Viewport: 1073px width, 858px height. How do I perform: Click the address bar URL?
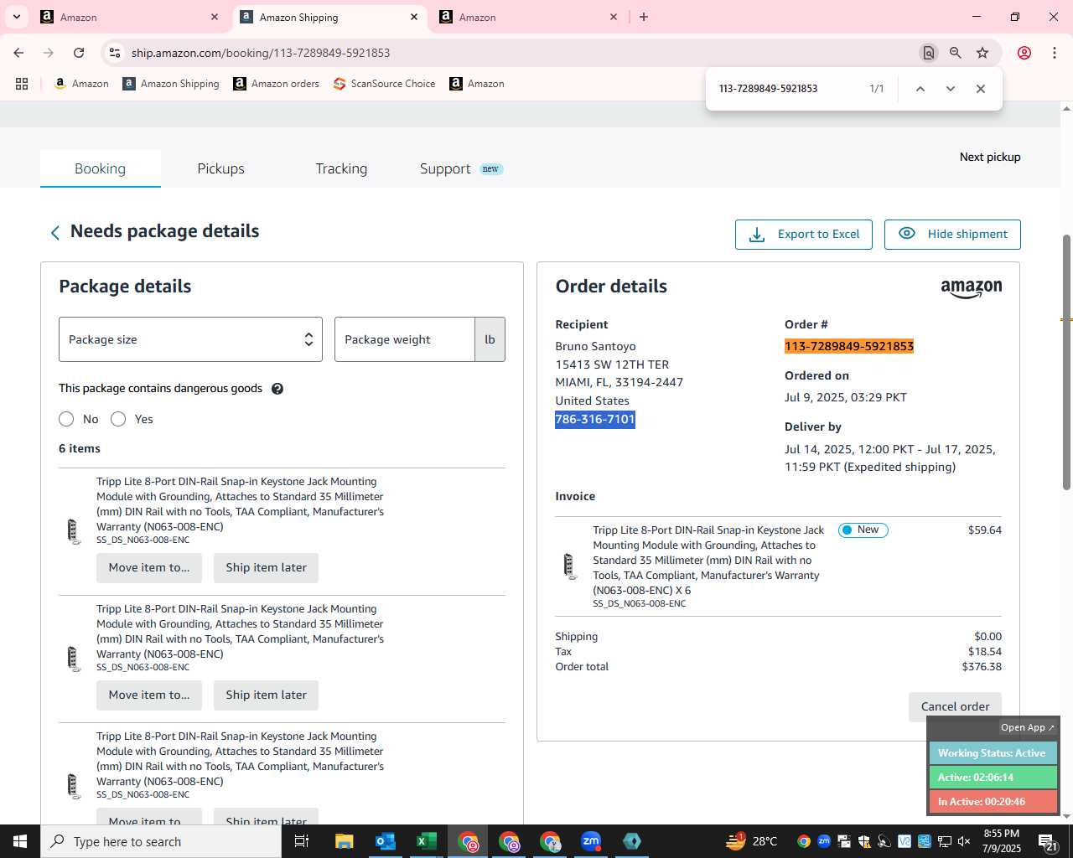tap(261, 53)
